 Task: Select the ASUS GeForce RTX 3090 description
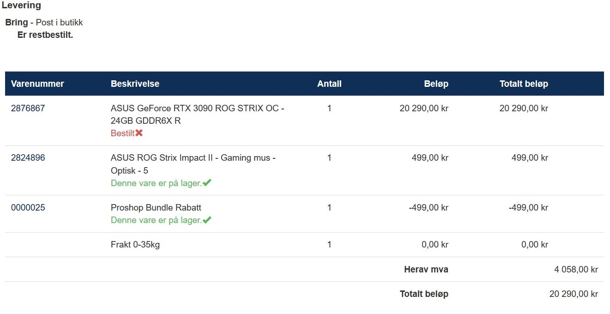[x=198, y=115]
